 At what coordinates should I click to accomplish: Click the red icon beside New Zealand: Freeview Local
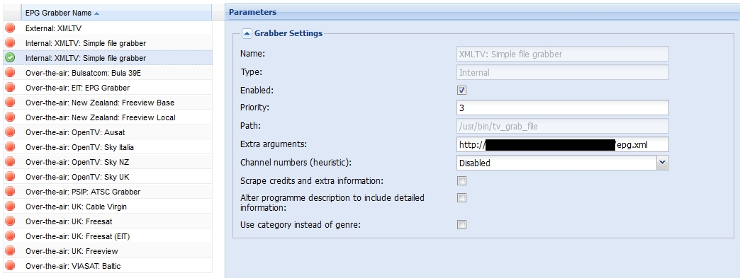click(10, 117)
